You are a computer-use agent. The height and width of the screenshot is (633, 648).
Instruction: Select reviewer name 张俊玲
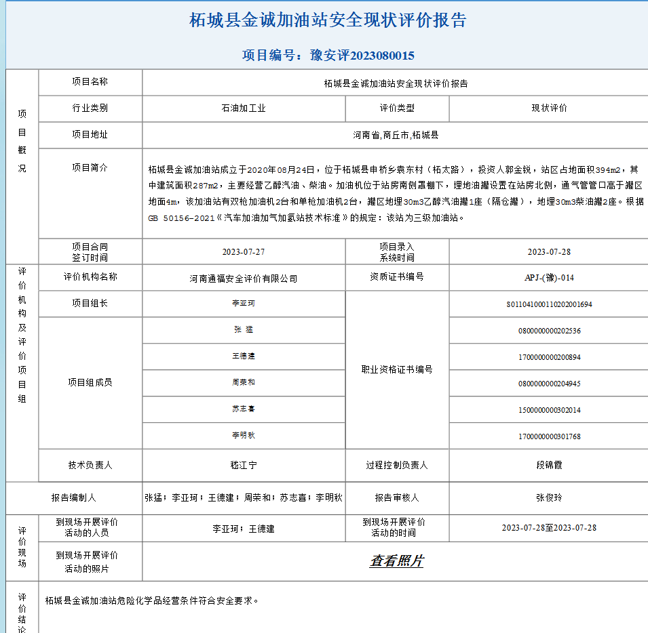[x=549, y=497]
